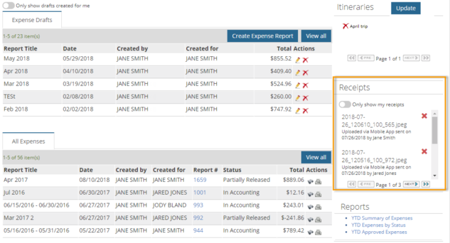The image size is (450, 243).
Task: Click View all for Expense Drafts
Action: 316,36
